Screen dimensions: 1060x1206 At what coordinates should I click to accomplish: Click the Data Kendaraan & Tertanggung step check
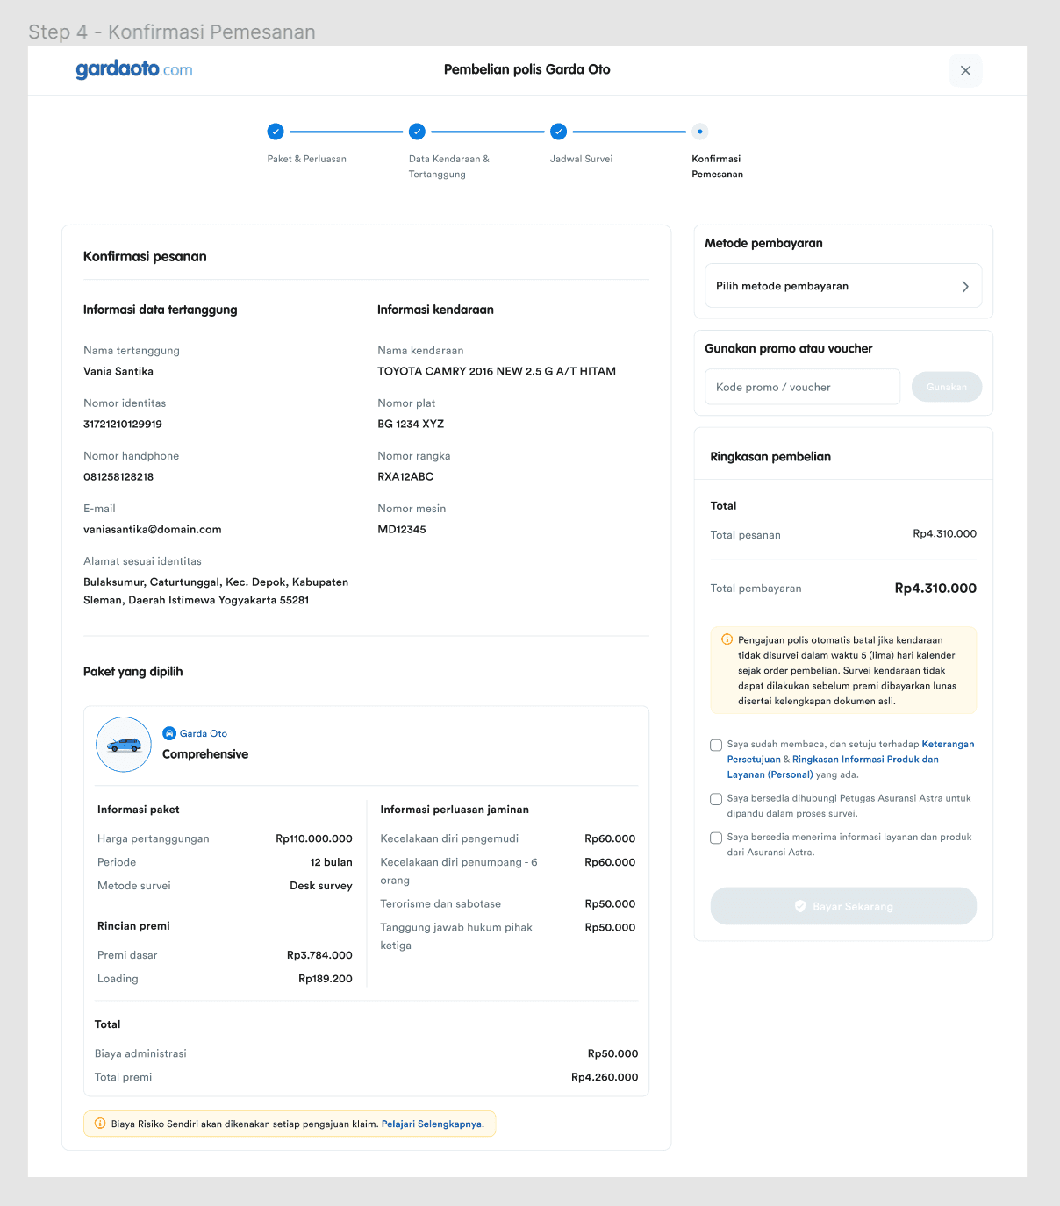[x=417, y=132]
